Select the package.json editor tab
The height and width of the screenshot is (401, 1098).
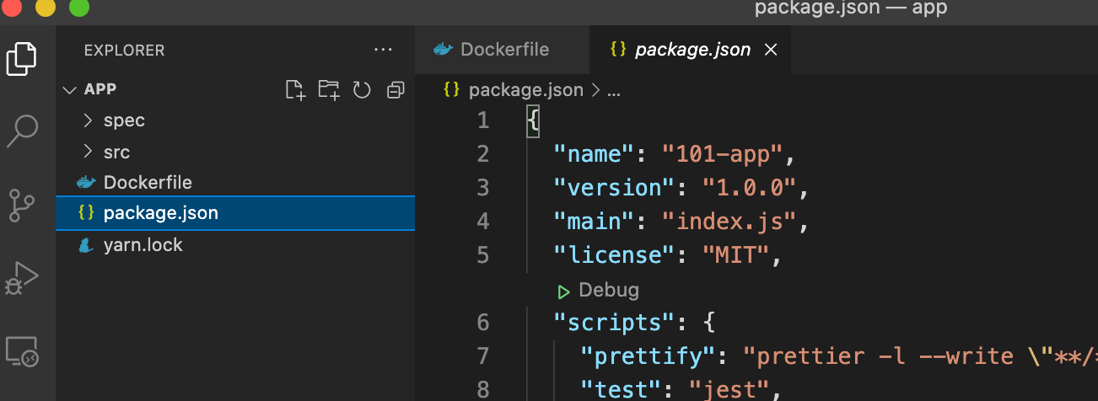point(692,50)
